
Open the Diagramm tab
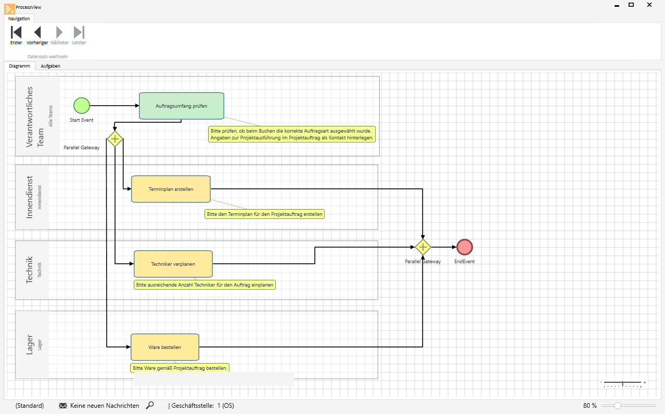pyautogui.click(x=20, y=66)
